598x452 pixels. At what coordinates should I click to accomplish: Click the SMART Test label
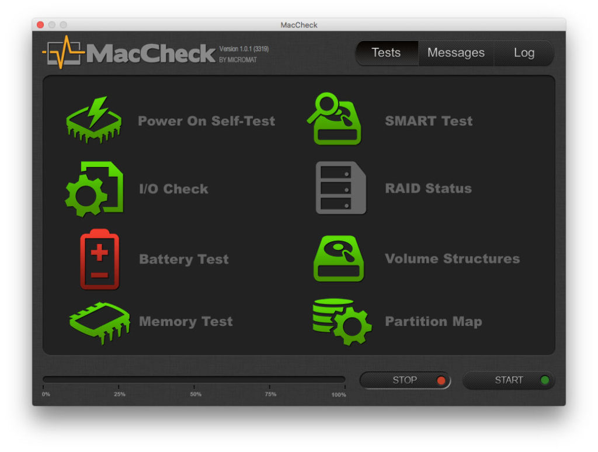429,121
